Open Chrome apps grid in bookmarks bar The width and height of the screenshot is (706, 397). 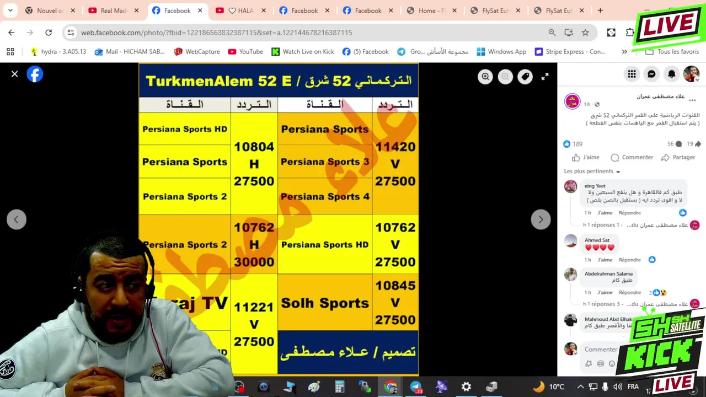click(10, 51)
